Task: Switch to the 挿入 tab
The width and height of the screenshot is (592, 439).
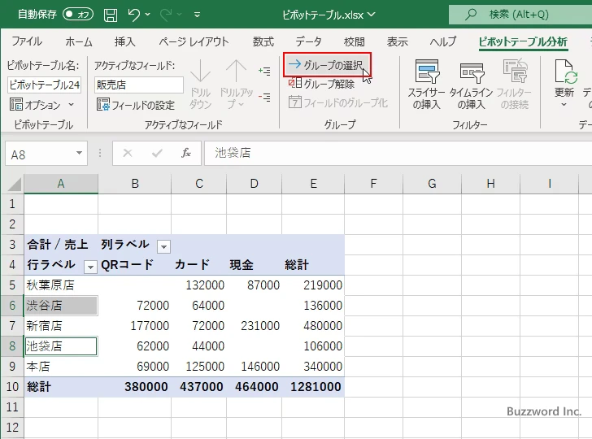Action: (x=125, y=41)
